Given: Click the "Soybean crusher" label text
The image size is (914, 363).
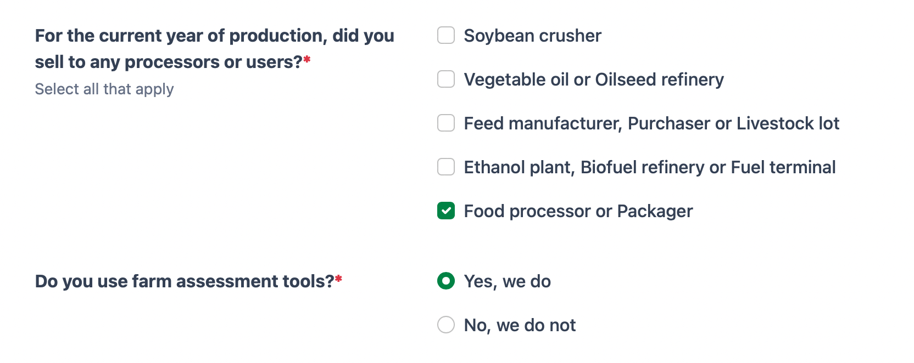Looking at the screenshot, I should point(532,36).
